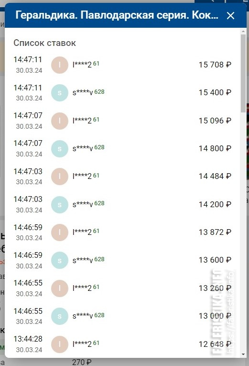
Task: Click the avatar for 13 872 ₽ bid
Action: 60,232
